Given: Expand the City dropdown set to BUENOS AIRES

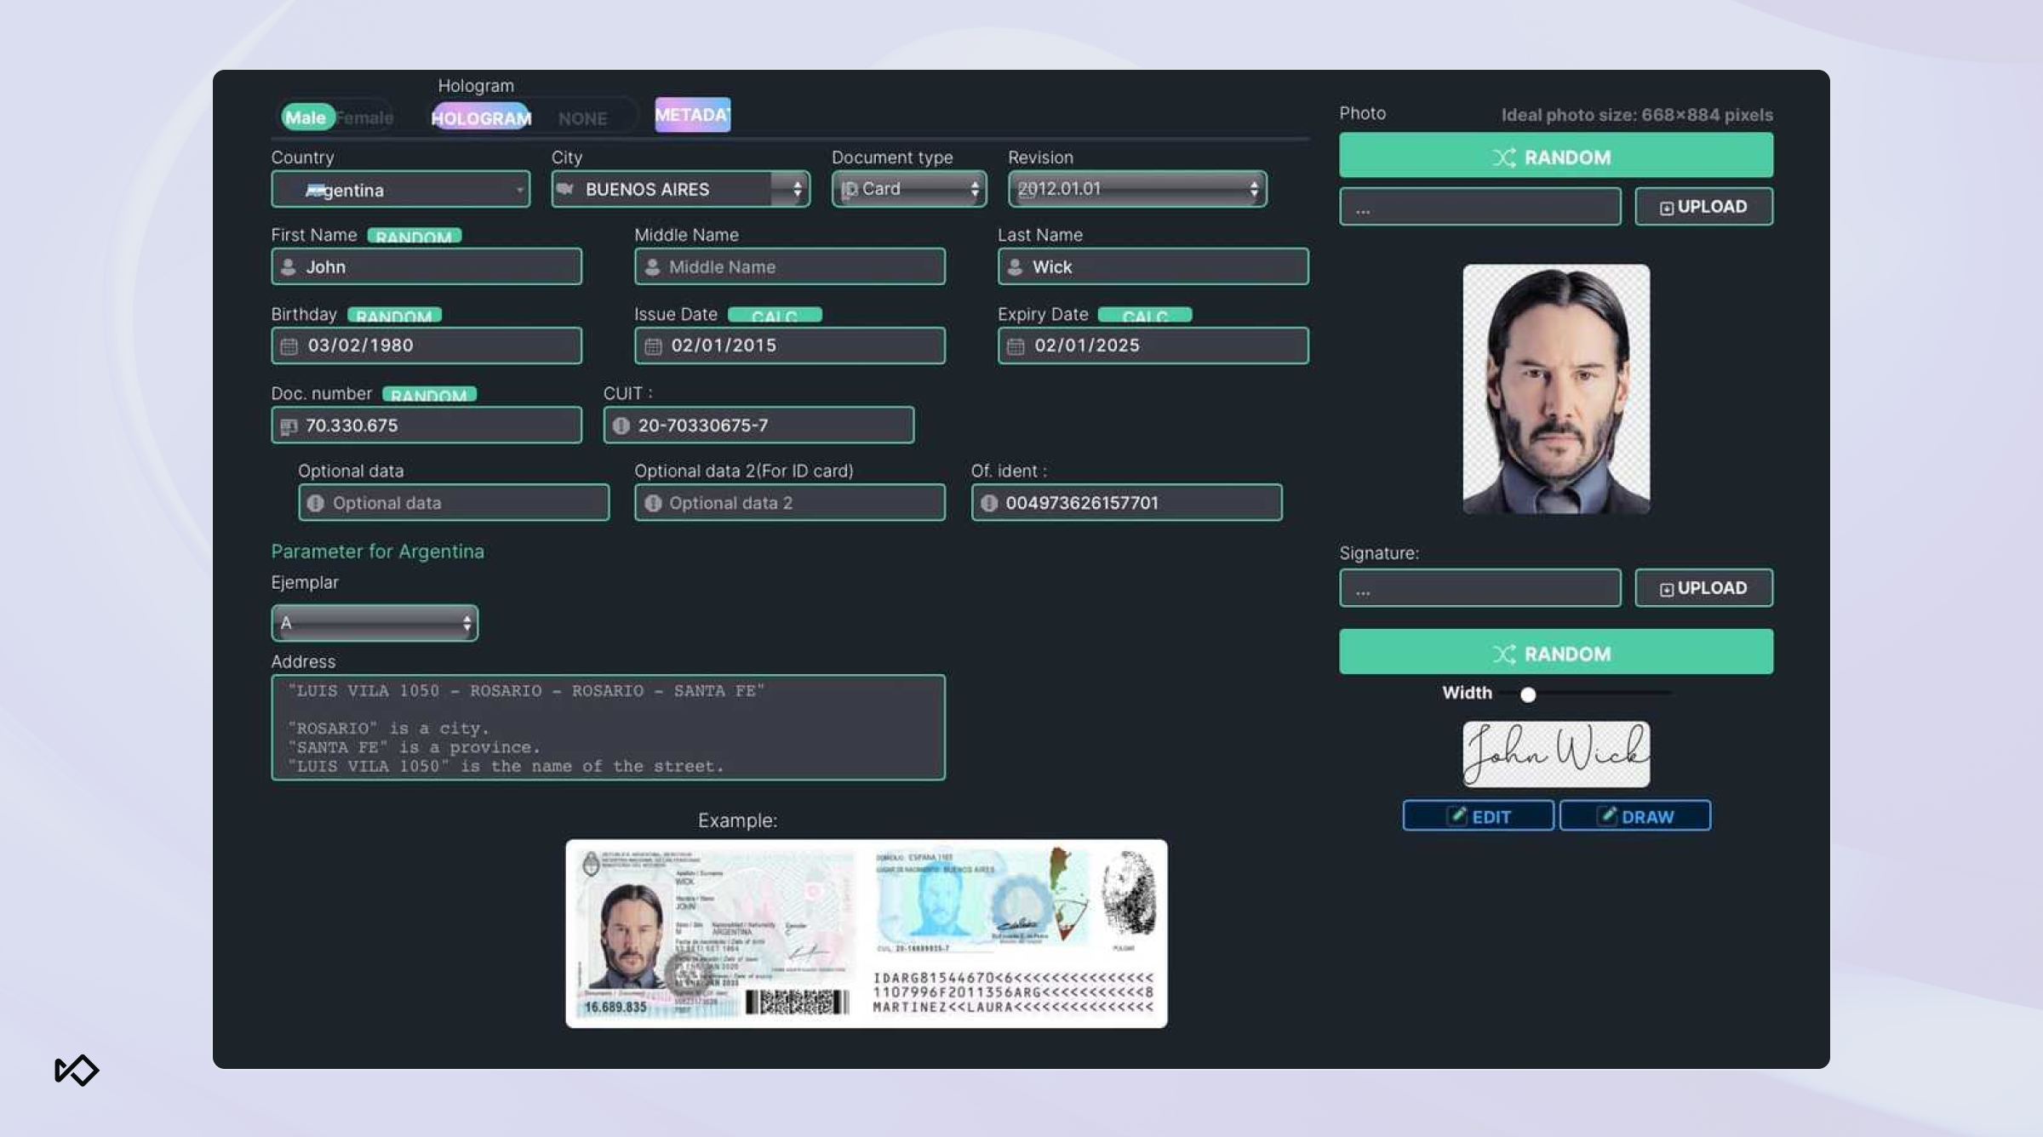Looking at the screenshot, I should tap(680, 189).
